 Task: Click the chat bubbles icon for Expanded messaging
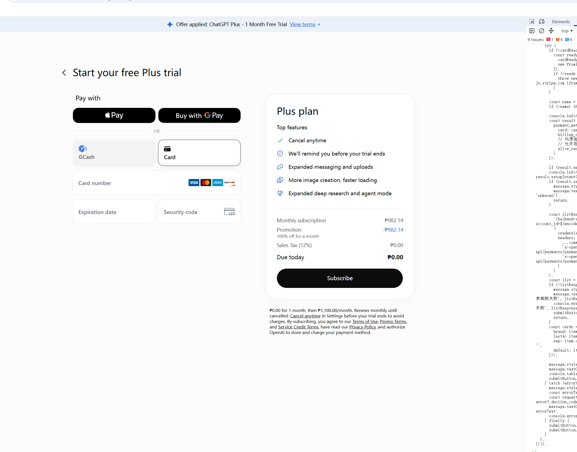pyautogui.click(x=280, y=167)
